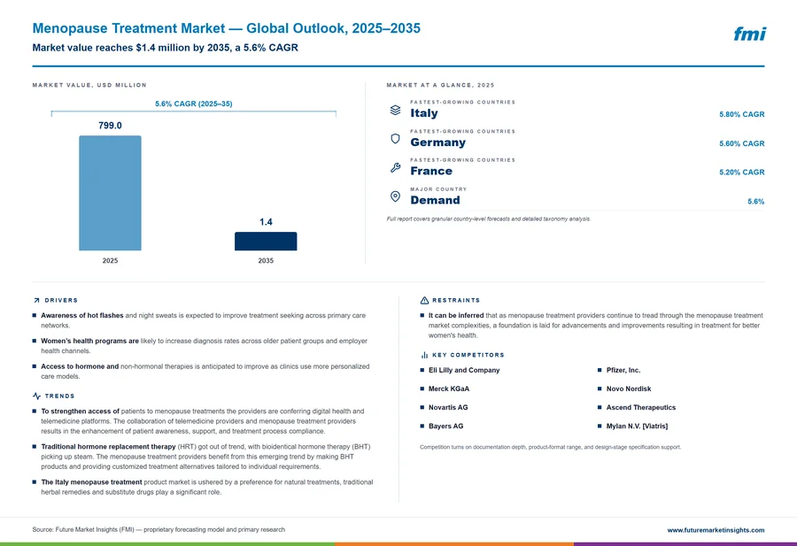Click the It can be inferred bullet
Screen dimensions: 797x546
[592, 326]
